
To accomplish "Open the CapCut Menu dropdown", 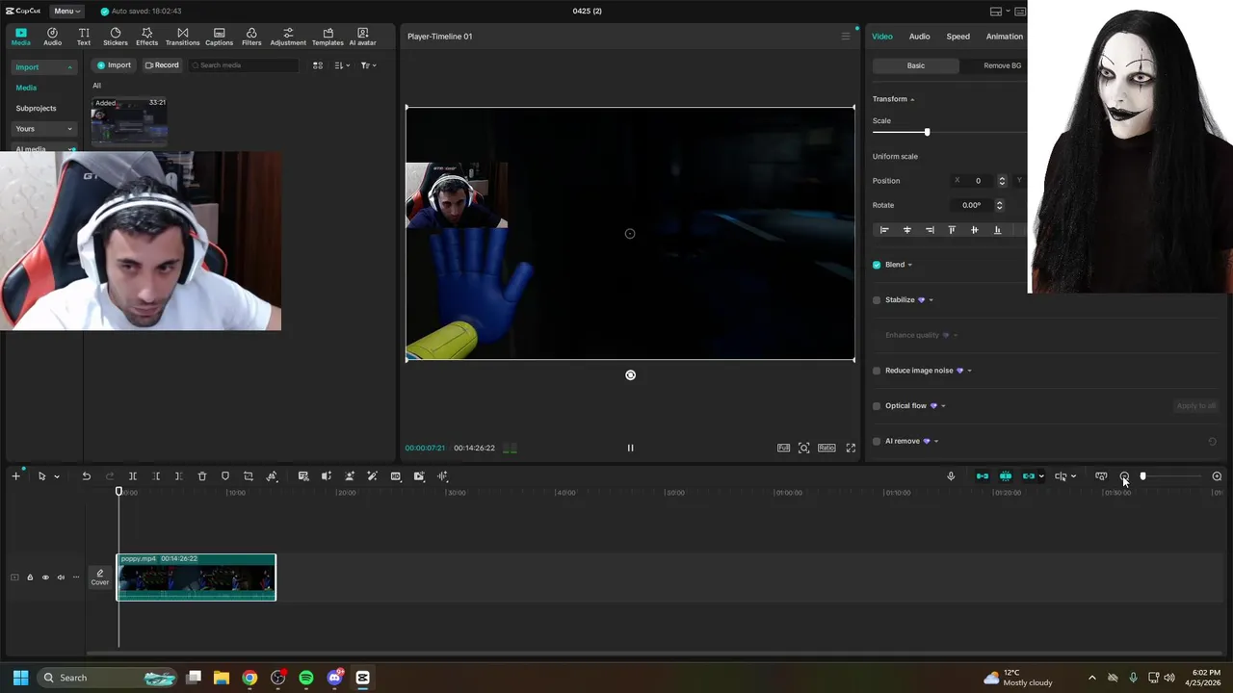I will coord(66,11).
